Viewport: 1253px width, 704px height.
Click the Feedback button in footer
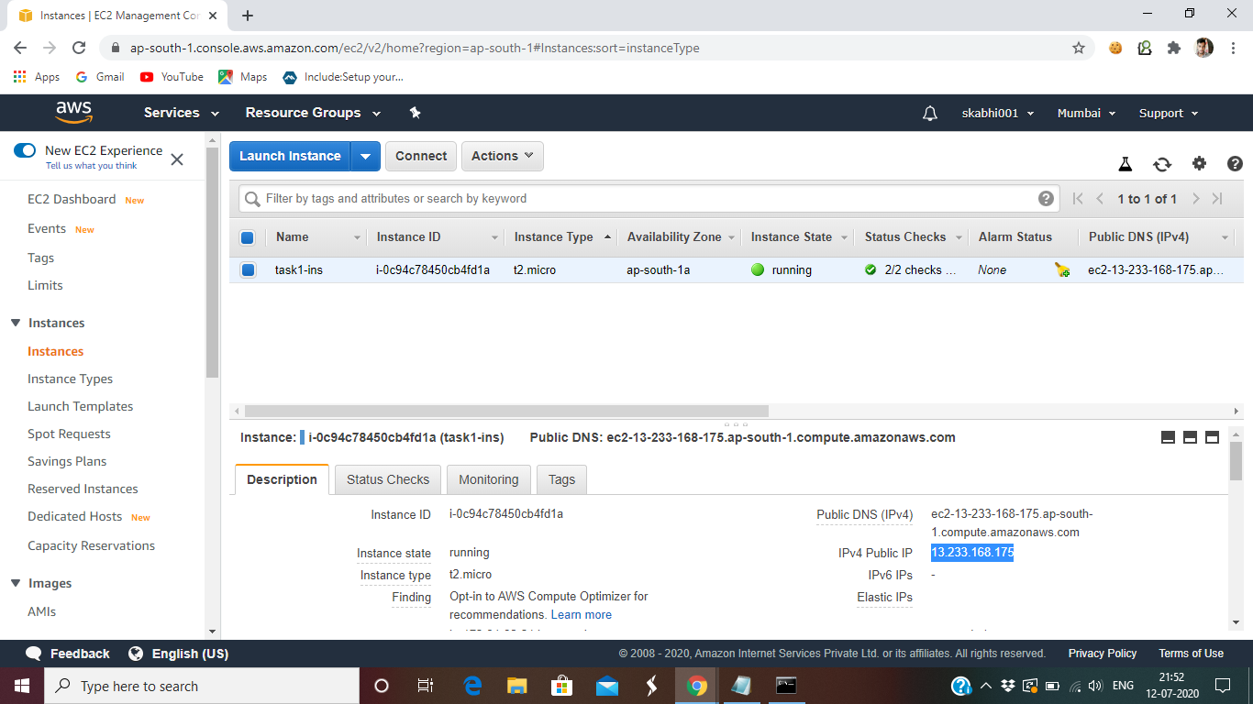coord(68,654)
